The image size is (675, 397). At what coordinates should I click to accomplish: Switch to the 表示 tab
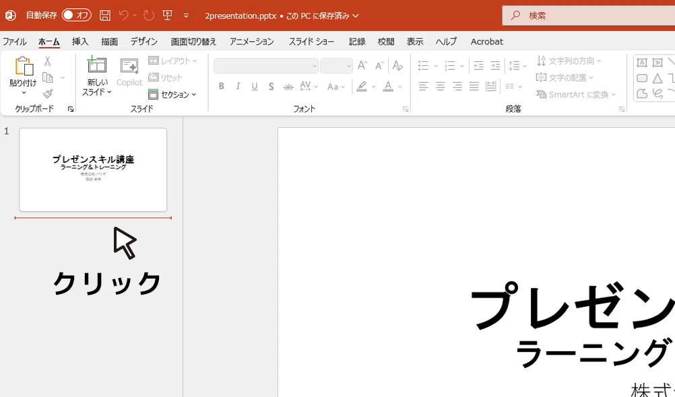pos(415,41)
